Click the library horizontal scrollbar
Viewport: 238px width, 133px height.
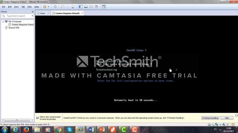click(17, 120)
